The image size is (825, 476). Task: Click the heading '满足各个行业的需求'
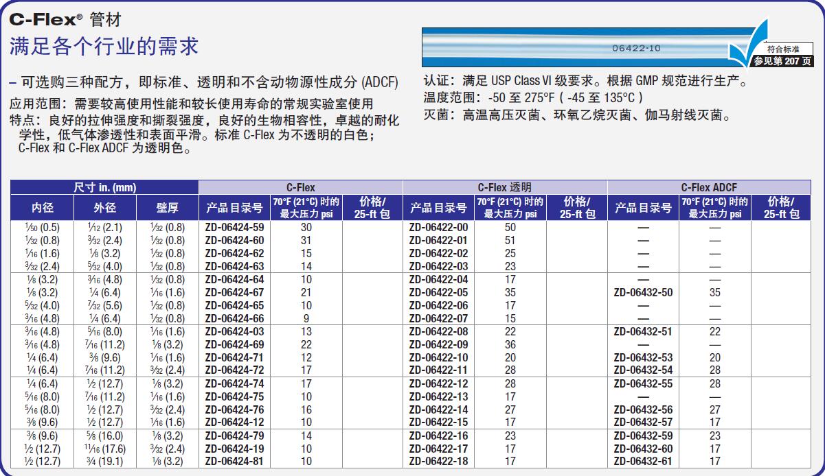click(104, 46)
